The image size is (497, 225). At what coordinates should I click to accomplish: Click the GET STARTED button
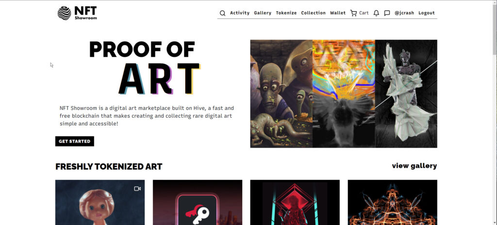click(x=74, y=141)
